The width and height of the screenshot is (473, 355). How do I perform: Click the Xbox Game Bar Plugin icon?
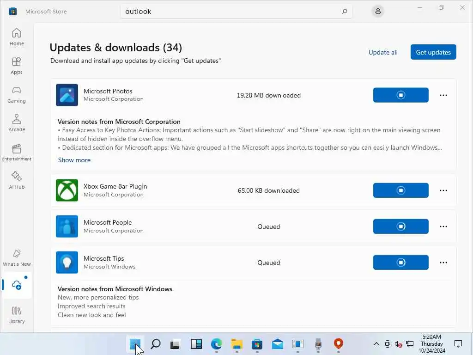[67, 190]
